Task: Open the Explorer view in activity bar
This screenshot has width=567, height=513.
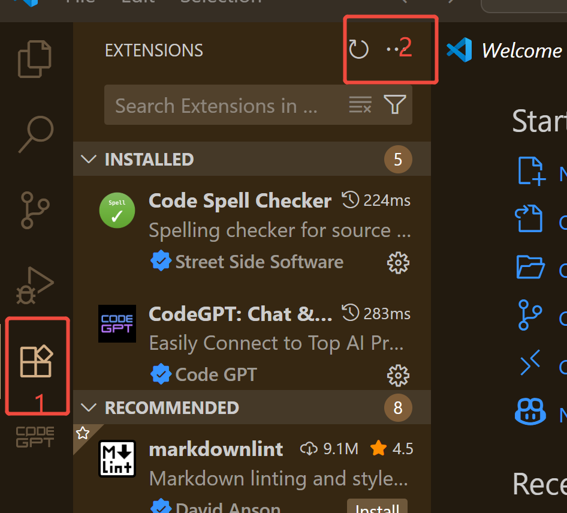Action: point(35,59)
